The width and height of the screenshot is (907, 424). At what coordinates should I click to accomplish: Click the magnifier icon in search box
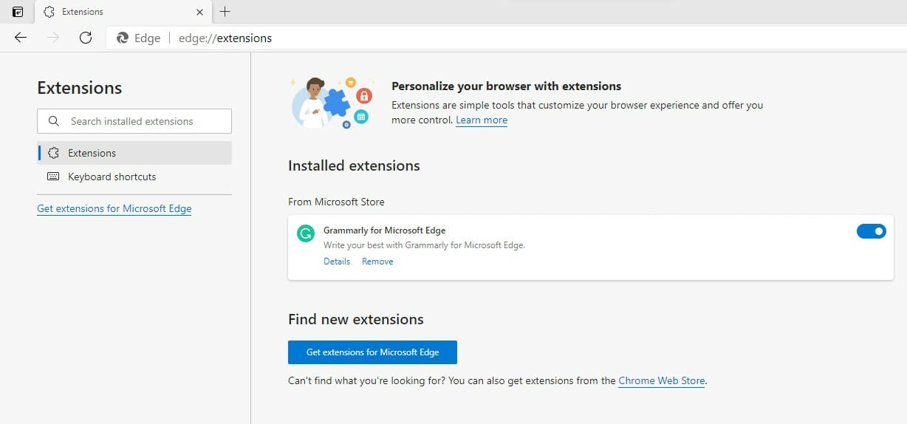(53, 121)
